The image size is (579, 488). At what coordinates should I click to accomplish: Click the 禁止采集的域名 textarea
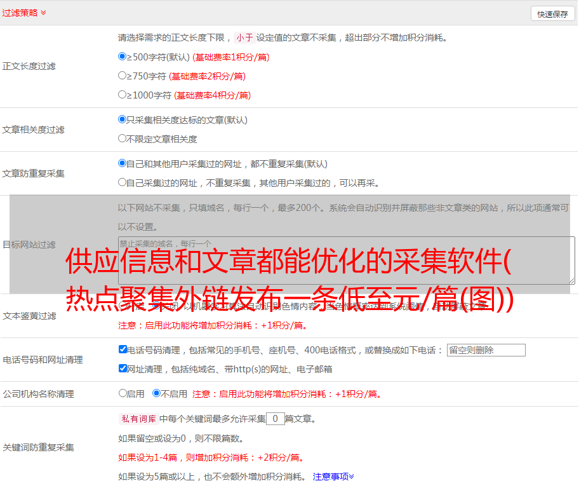347,261
